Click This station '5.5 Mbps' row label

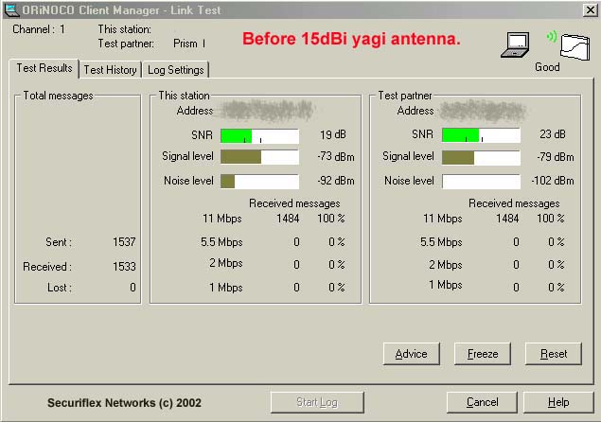tap(221, 242)
